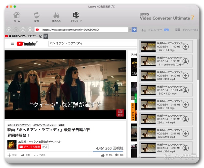Open the YouTube hamburger menu

coord(12,44)
